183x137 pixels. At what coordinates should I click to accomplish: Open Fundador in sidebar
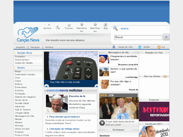20,57
